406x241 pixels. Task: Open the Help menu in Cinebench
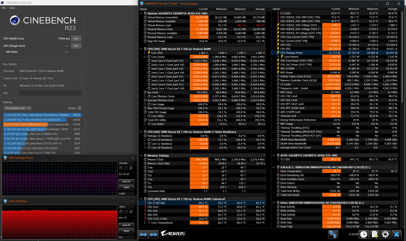click(12, 8)
